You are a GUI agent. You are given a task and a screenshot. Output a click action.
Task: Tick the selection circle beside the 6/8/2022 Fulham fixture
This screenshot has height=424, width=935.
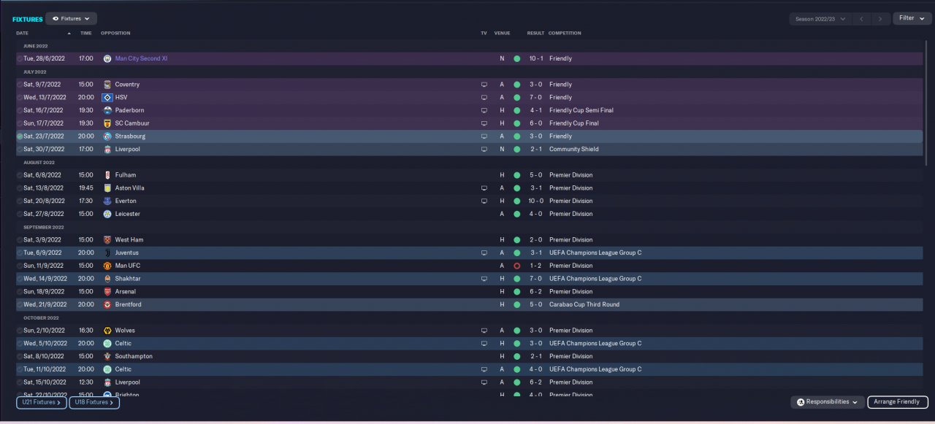click(20, 175)
